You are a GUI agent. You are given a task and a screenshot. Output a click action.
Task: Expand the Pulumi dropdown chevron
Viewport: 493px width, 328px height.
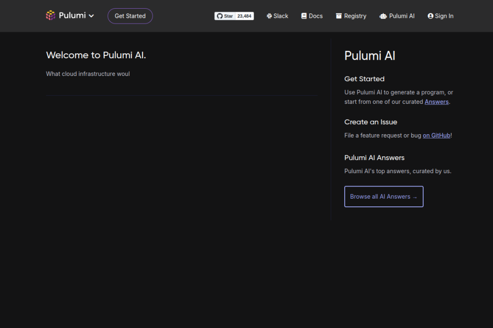[x=91, y=16]
